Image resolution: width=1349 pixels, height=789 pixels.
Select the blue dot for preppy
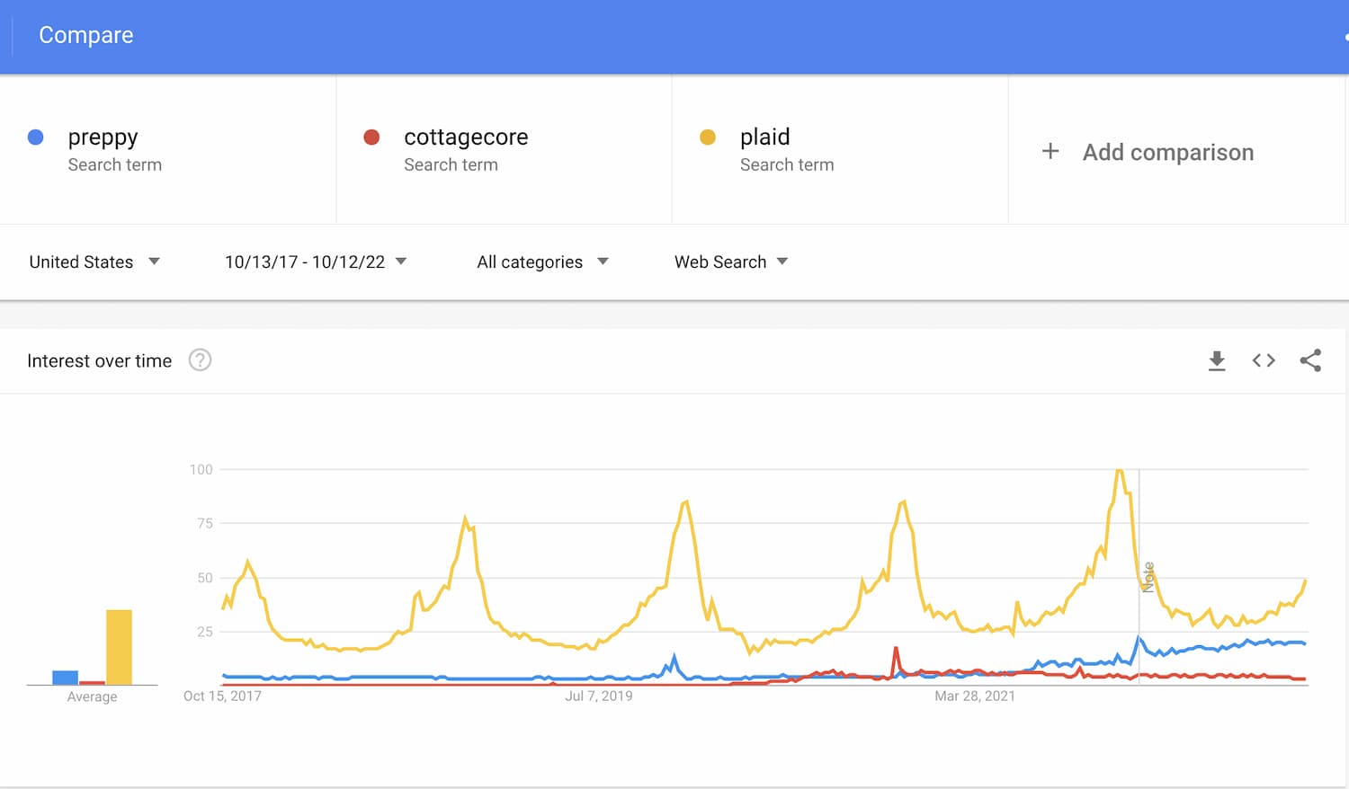pos(36,137)
